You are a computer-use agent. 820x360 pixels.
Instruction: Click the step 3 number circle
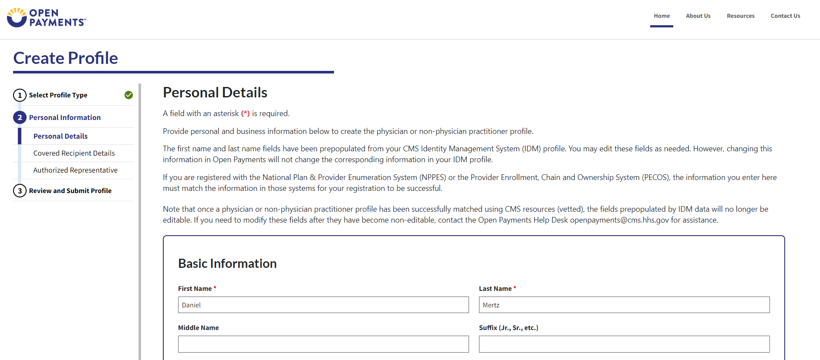pyautogui.click(x=20, y=191)
